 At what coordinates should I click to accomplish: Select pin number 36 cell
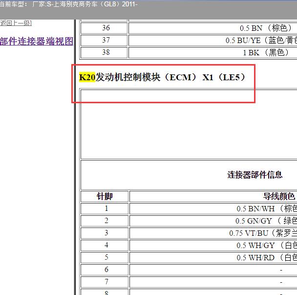(104, 28)
